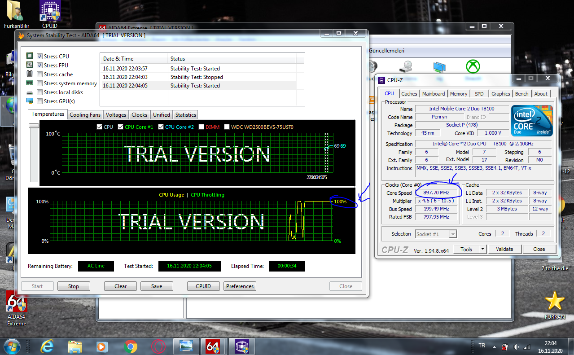574x355 pixels.
Task: Click the Windows Start orb
Action: 11,346
